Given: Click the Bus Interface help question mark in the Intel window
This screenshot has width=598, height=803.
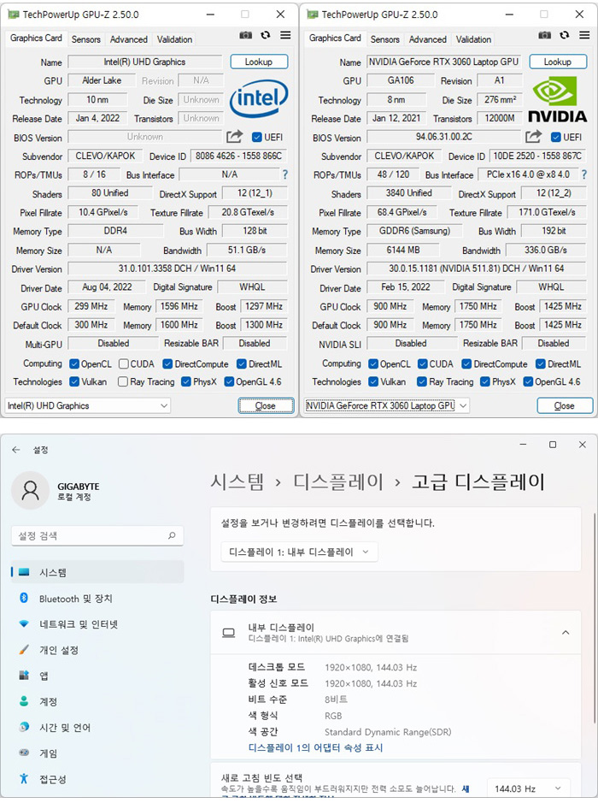Looking at the screenshot, I should pyautogui.click(x=285, y=174).
